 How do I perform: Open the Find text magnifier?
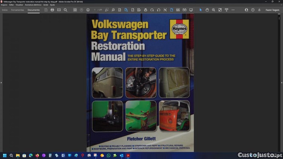[65, 10]
